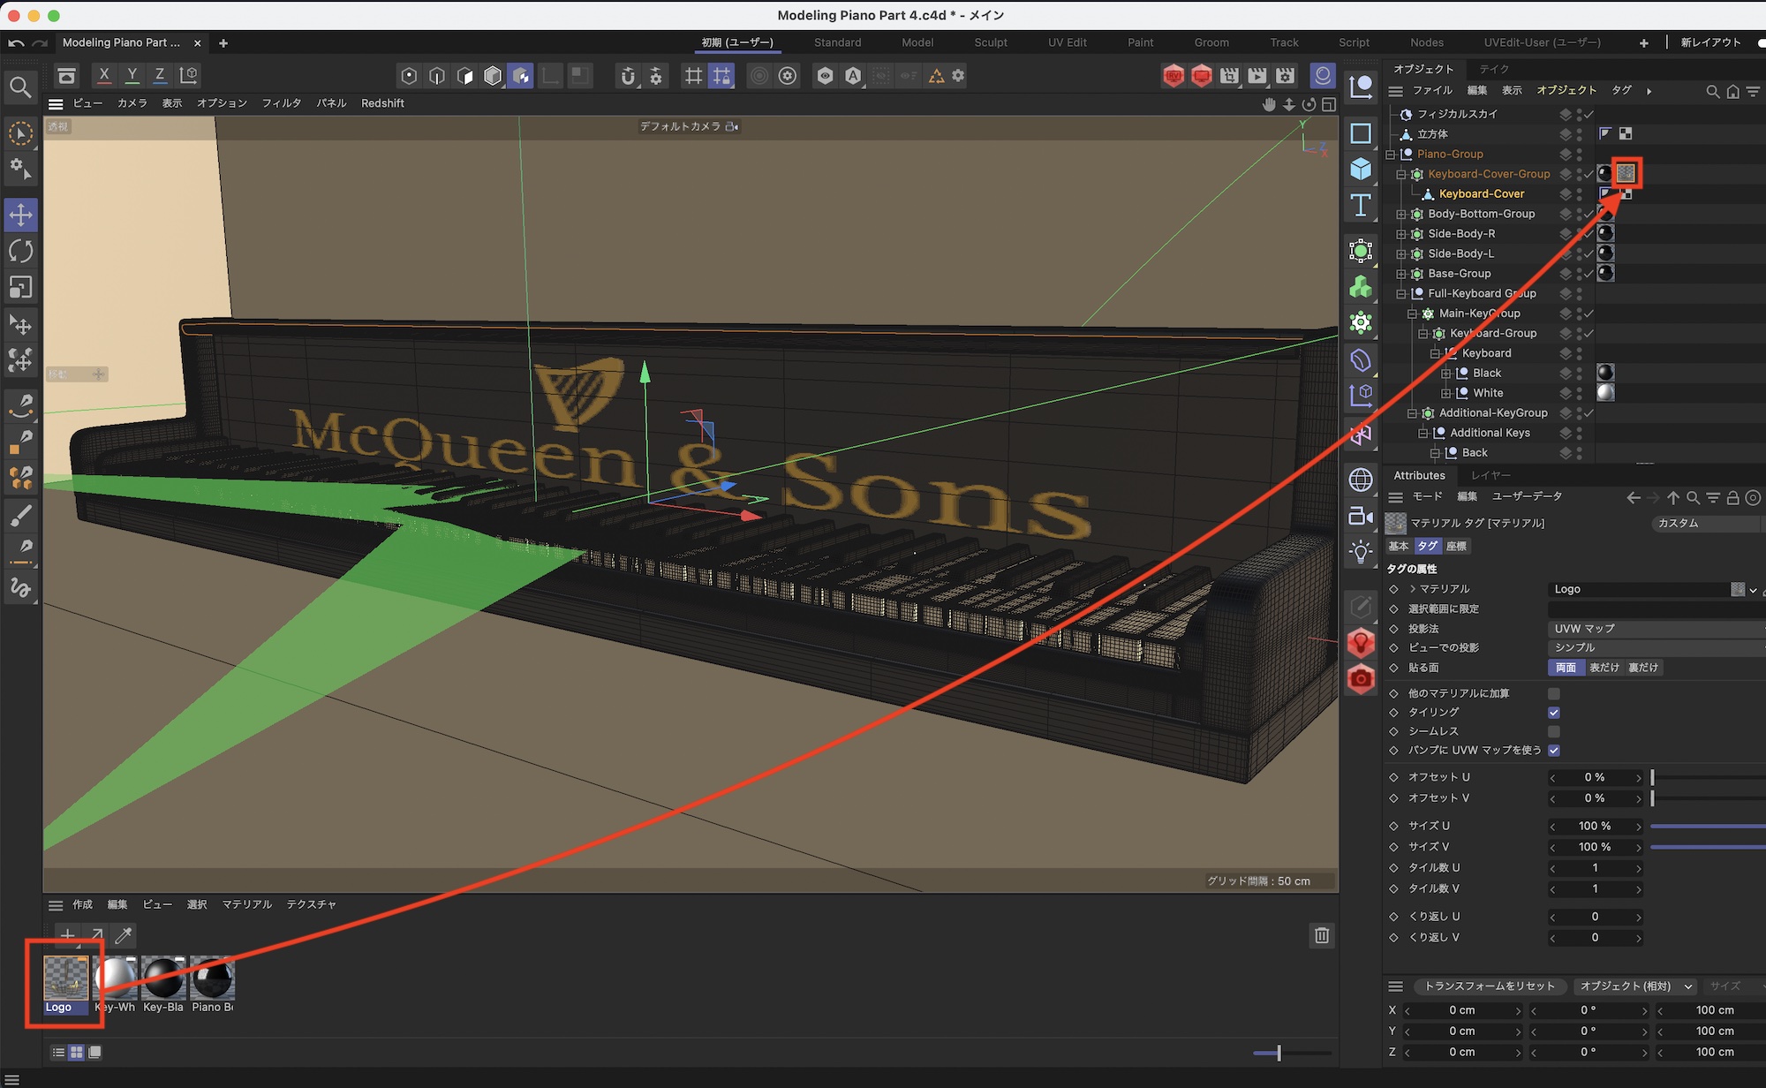Expand the Body-Bottom-Group tree node
The height and width of the screenshot is (1088, 1766).
[1400, 215]
